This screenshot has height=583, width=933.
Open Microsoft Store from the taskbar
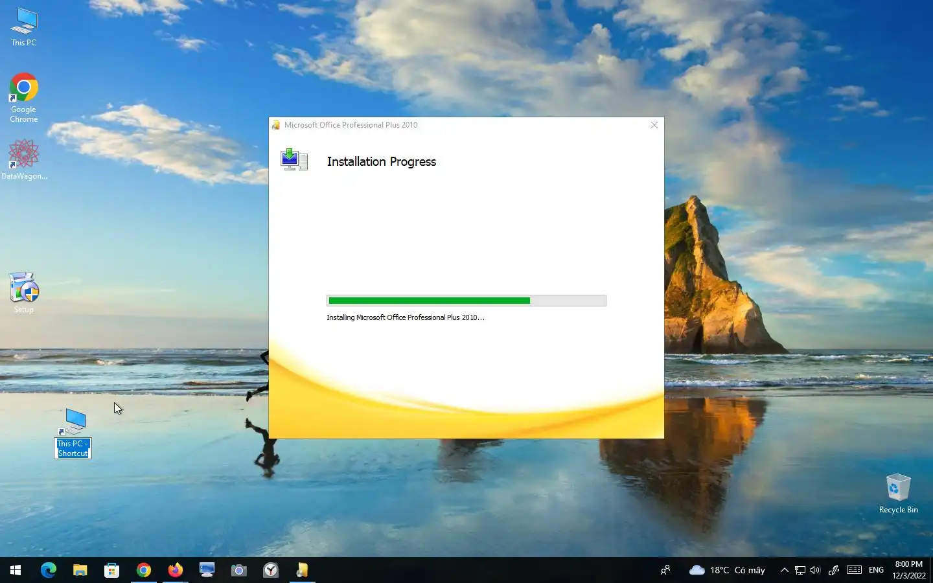tap(111, 570)
